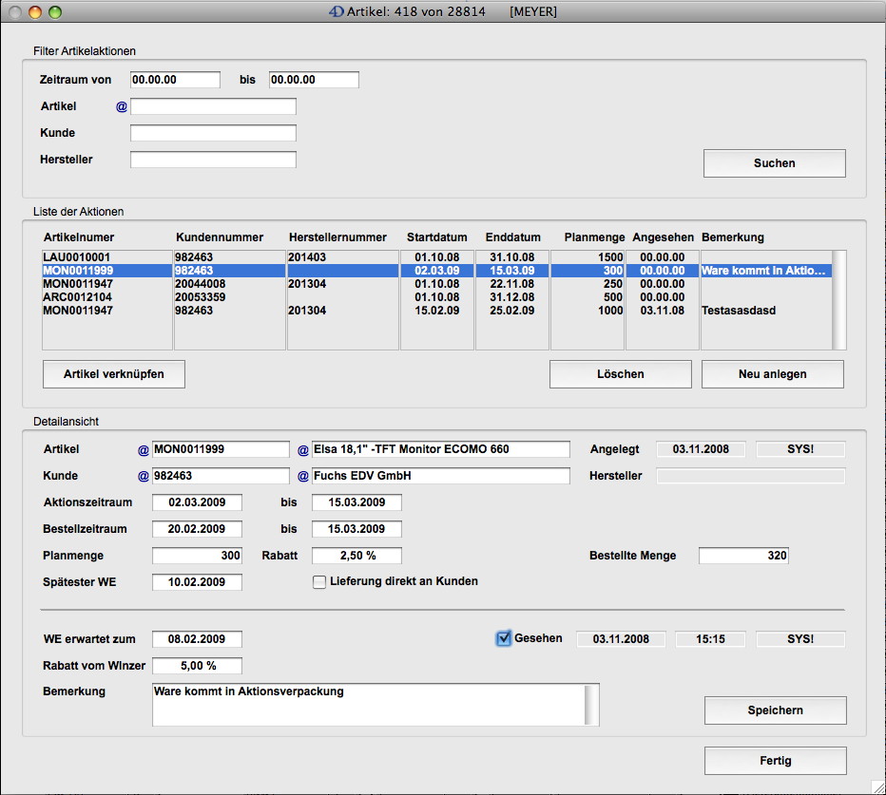This screenshot has height=795, width=886.
Task: Select the LAU0010001 row in the actions list
Action: pos(76,257)
